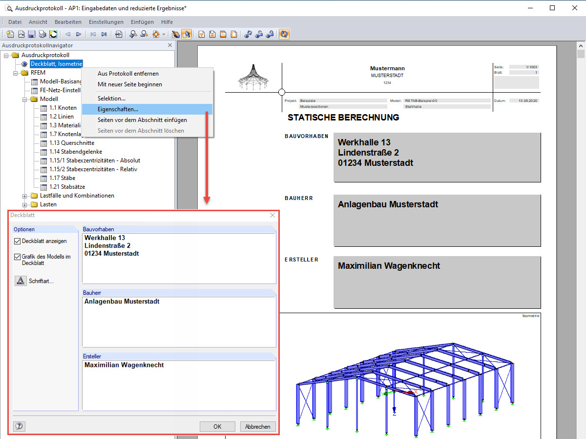Click the page icon with funnel filter
This screenshot has height=439, width=586.
point(201,34)
